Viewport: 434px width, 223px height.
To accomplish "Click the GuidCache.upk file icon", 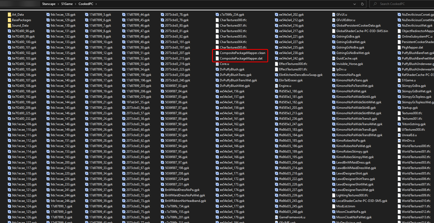I will [x=334, y=58].
